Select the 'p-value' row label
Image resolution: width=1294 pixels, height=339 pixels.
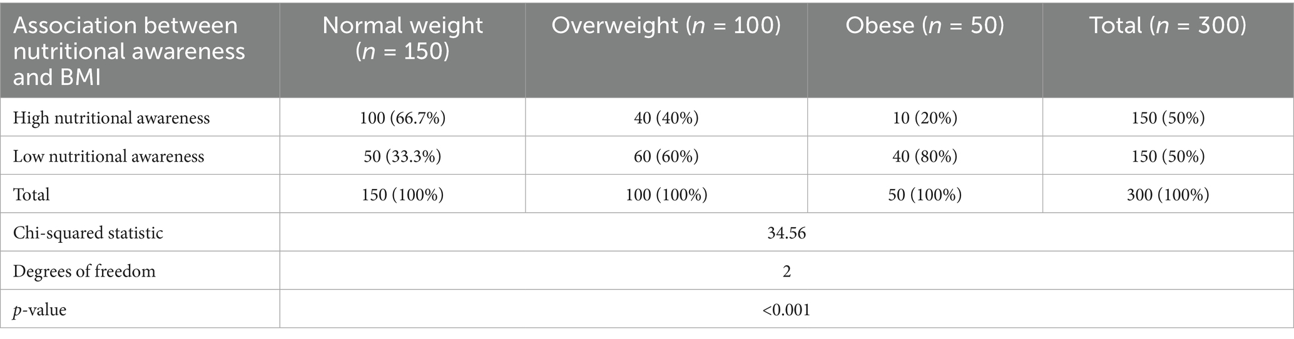[40, 310]
